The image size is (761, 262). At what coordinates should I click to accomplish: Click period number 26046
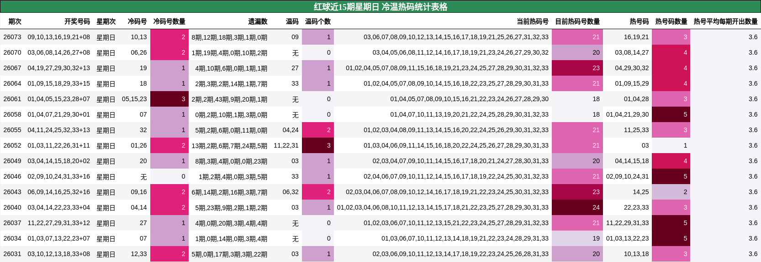coord(12,176)
